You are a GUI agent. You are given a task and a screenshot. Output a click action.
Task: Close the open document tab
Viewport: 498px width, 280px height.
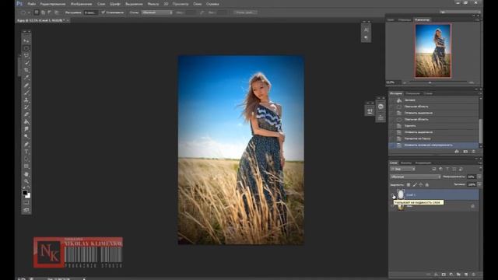coord(68,20)
